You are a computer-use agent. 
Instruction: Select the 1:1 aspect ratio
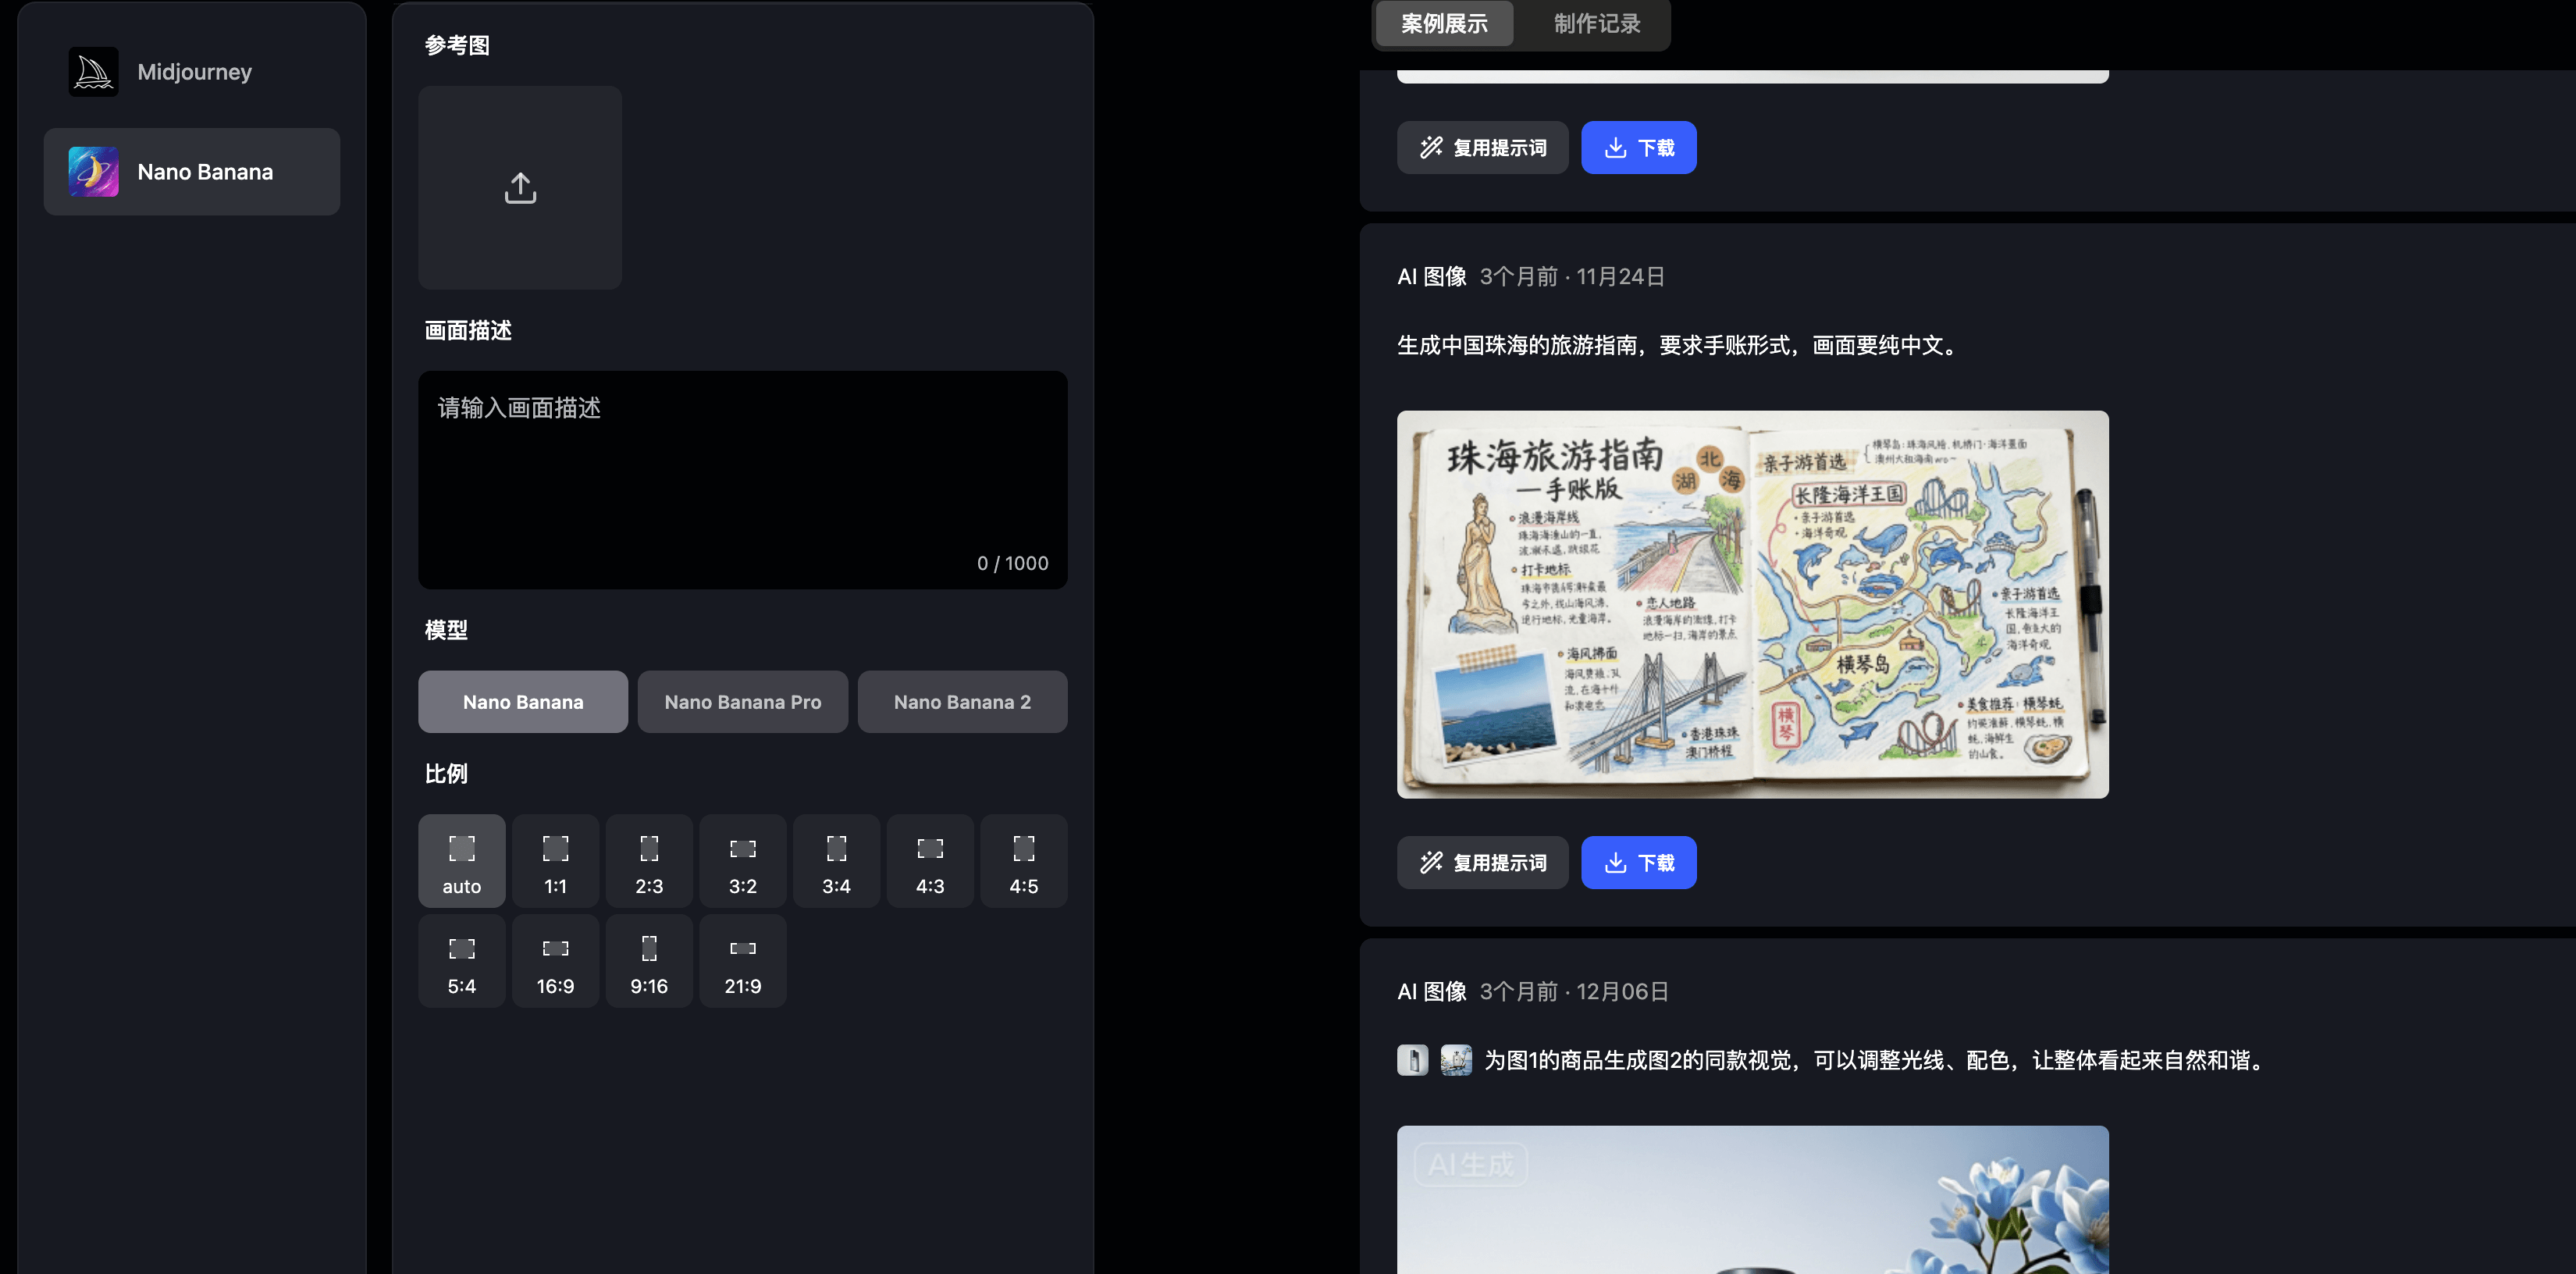click(555, 860)
